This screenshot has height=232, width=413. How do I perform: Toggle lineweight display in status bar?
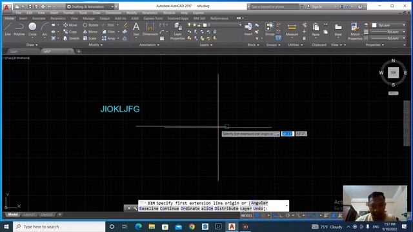[x=326, y=215]
